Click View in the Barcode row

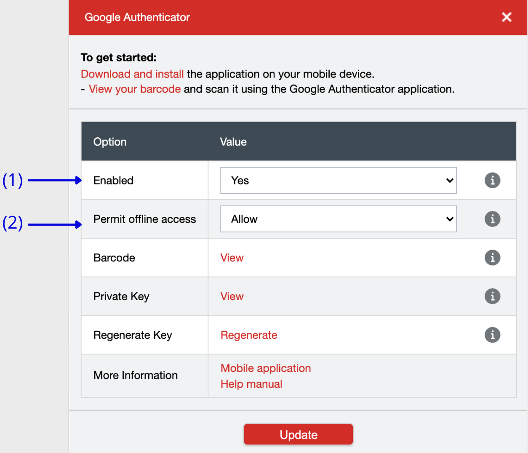tap(232, 258)
